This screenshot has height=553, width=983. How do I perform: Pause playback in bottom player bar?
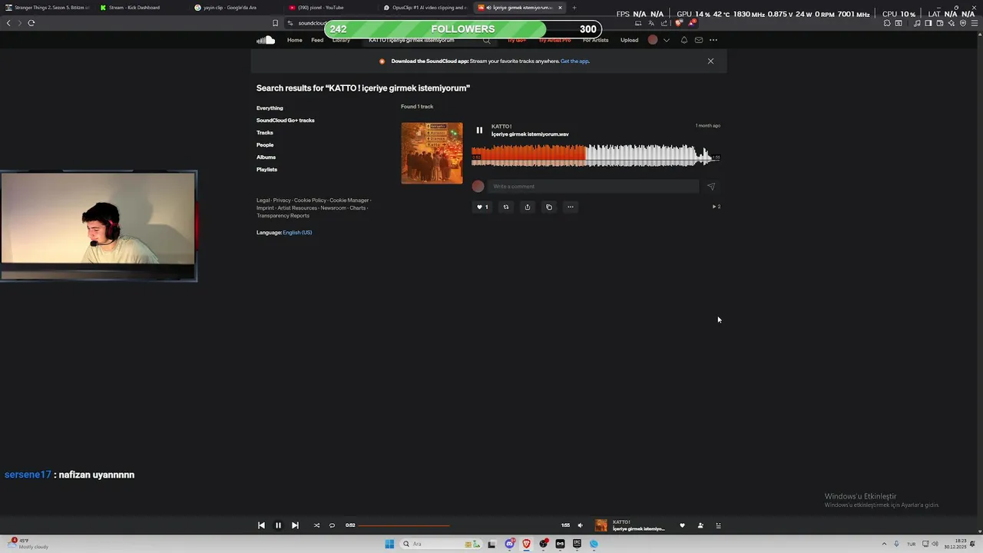click(x=278, y=525)
